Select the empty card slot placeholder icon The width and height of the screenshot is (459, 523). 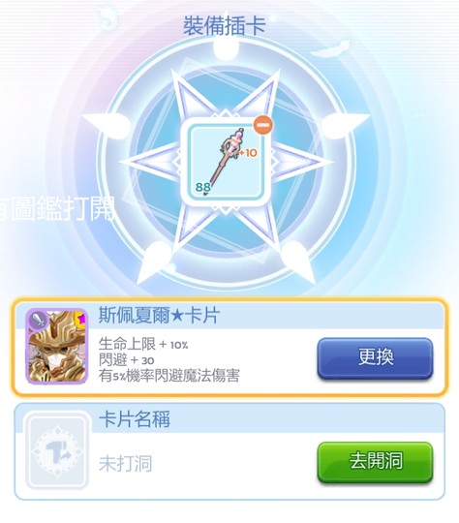[x=57, y=451]
